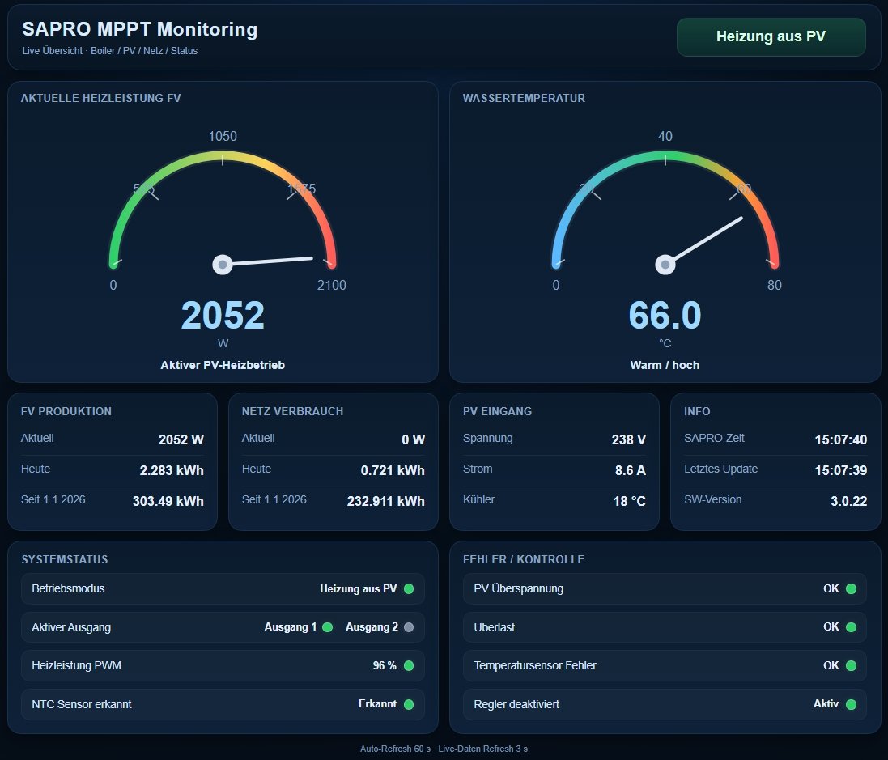This screenshot has height=760, width=888.
Task: Click the Temperatursensor Fehler row label
Action: (535, 666)
